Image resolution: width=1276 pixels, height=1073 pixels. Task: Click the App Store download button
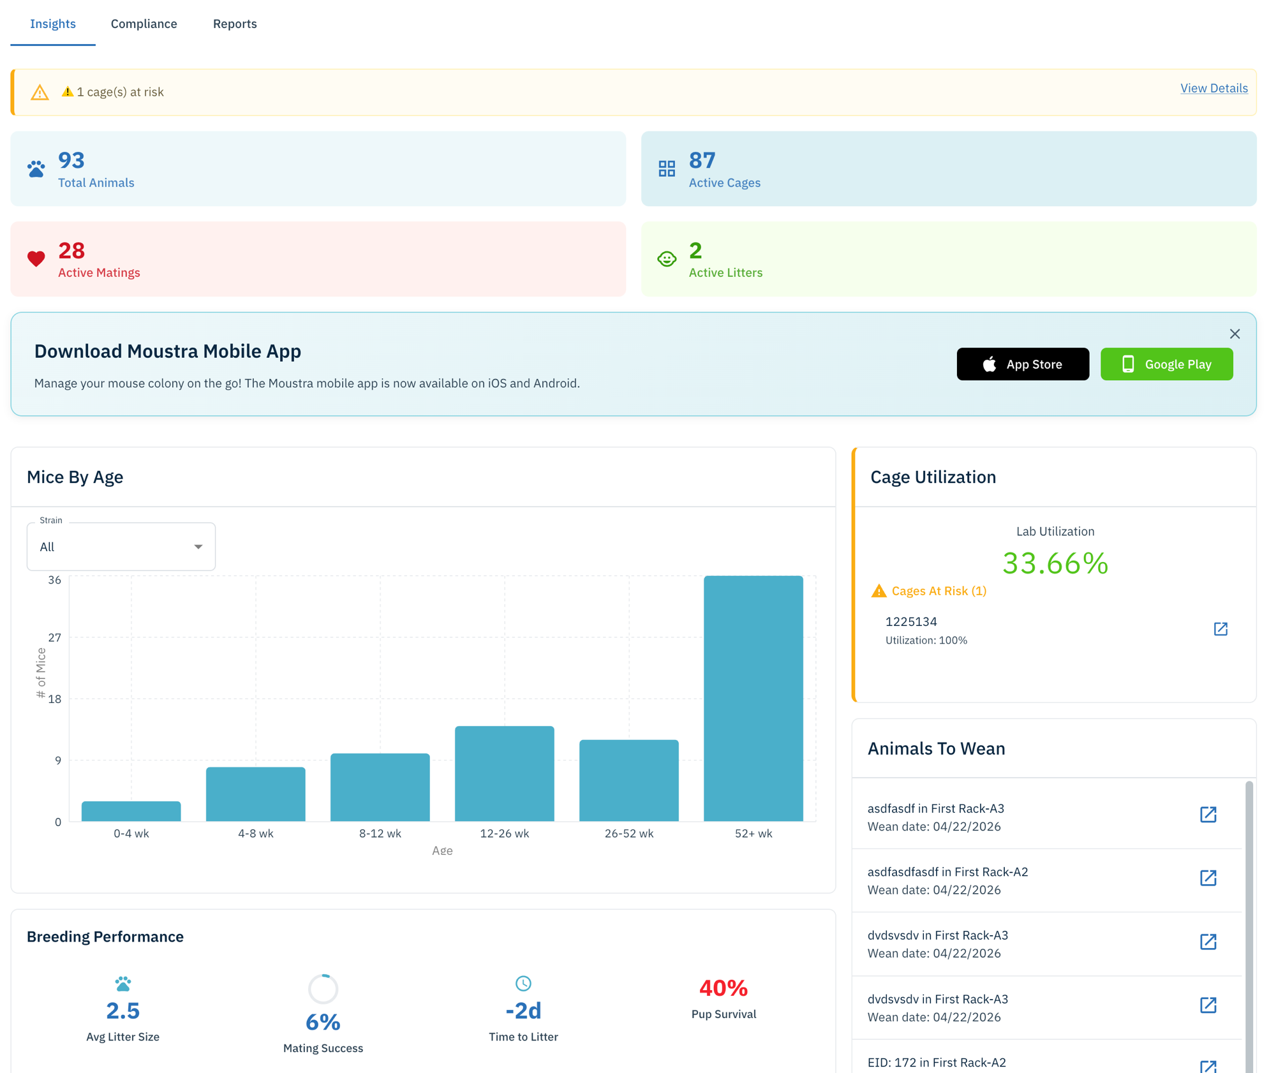[1022, 364]
